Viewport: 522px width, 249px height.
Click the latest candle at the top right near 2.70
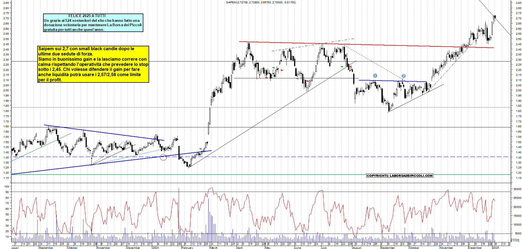point(495,17)
